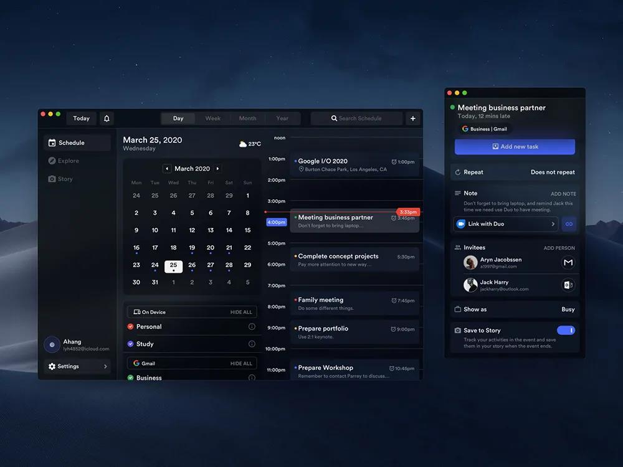Click the alarm icon on Prepare Workshop
The width and height of the screenshot is (623, 467).
click(392, 369)
